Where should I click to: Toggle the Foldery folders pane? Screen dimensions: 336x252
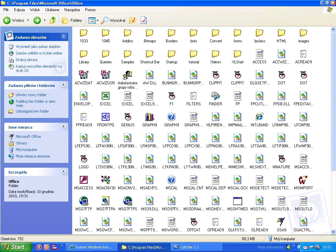click(x=72, y=20)
